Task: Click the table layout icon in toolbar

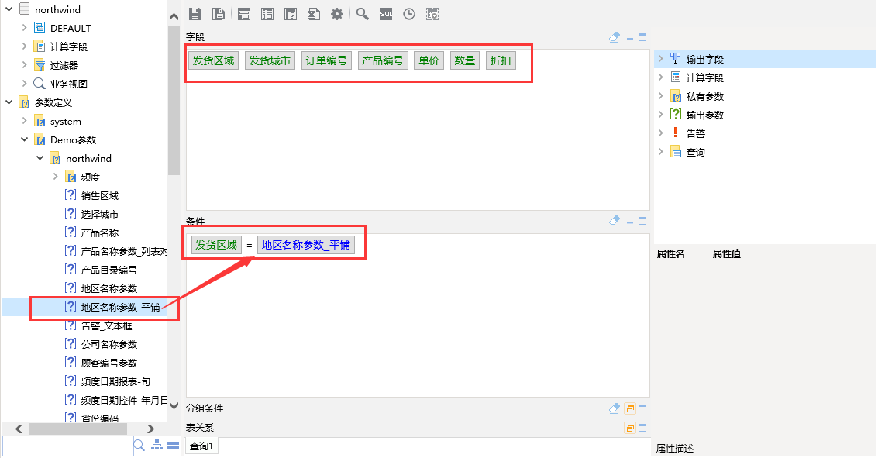Action: [x=267, y=14]
